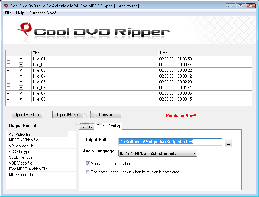Uncheck the Title_03 checkbox

tap(21, 70)
